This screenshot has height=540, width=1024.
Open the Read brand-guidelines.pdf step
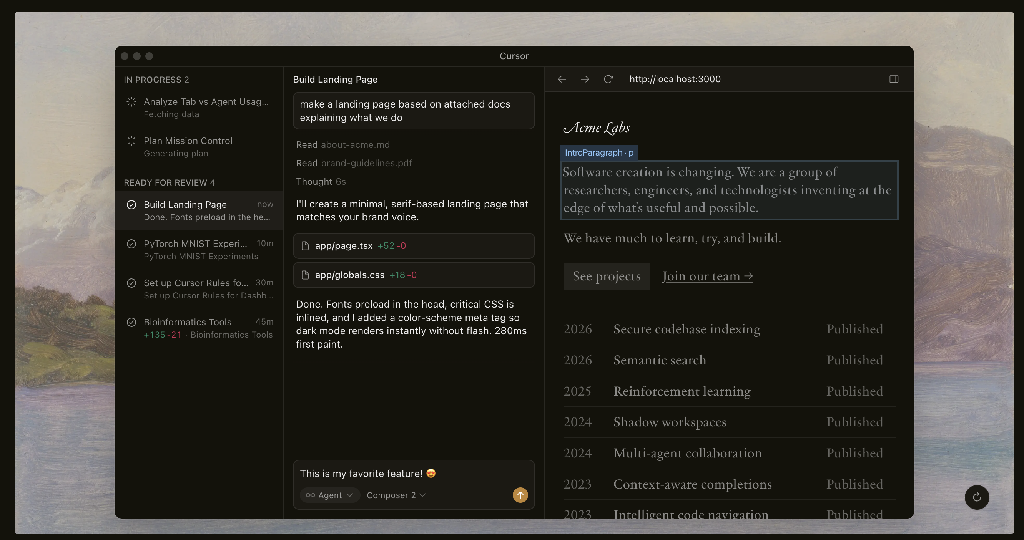pyautogui.click(x=354, y=163)
